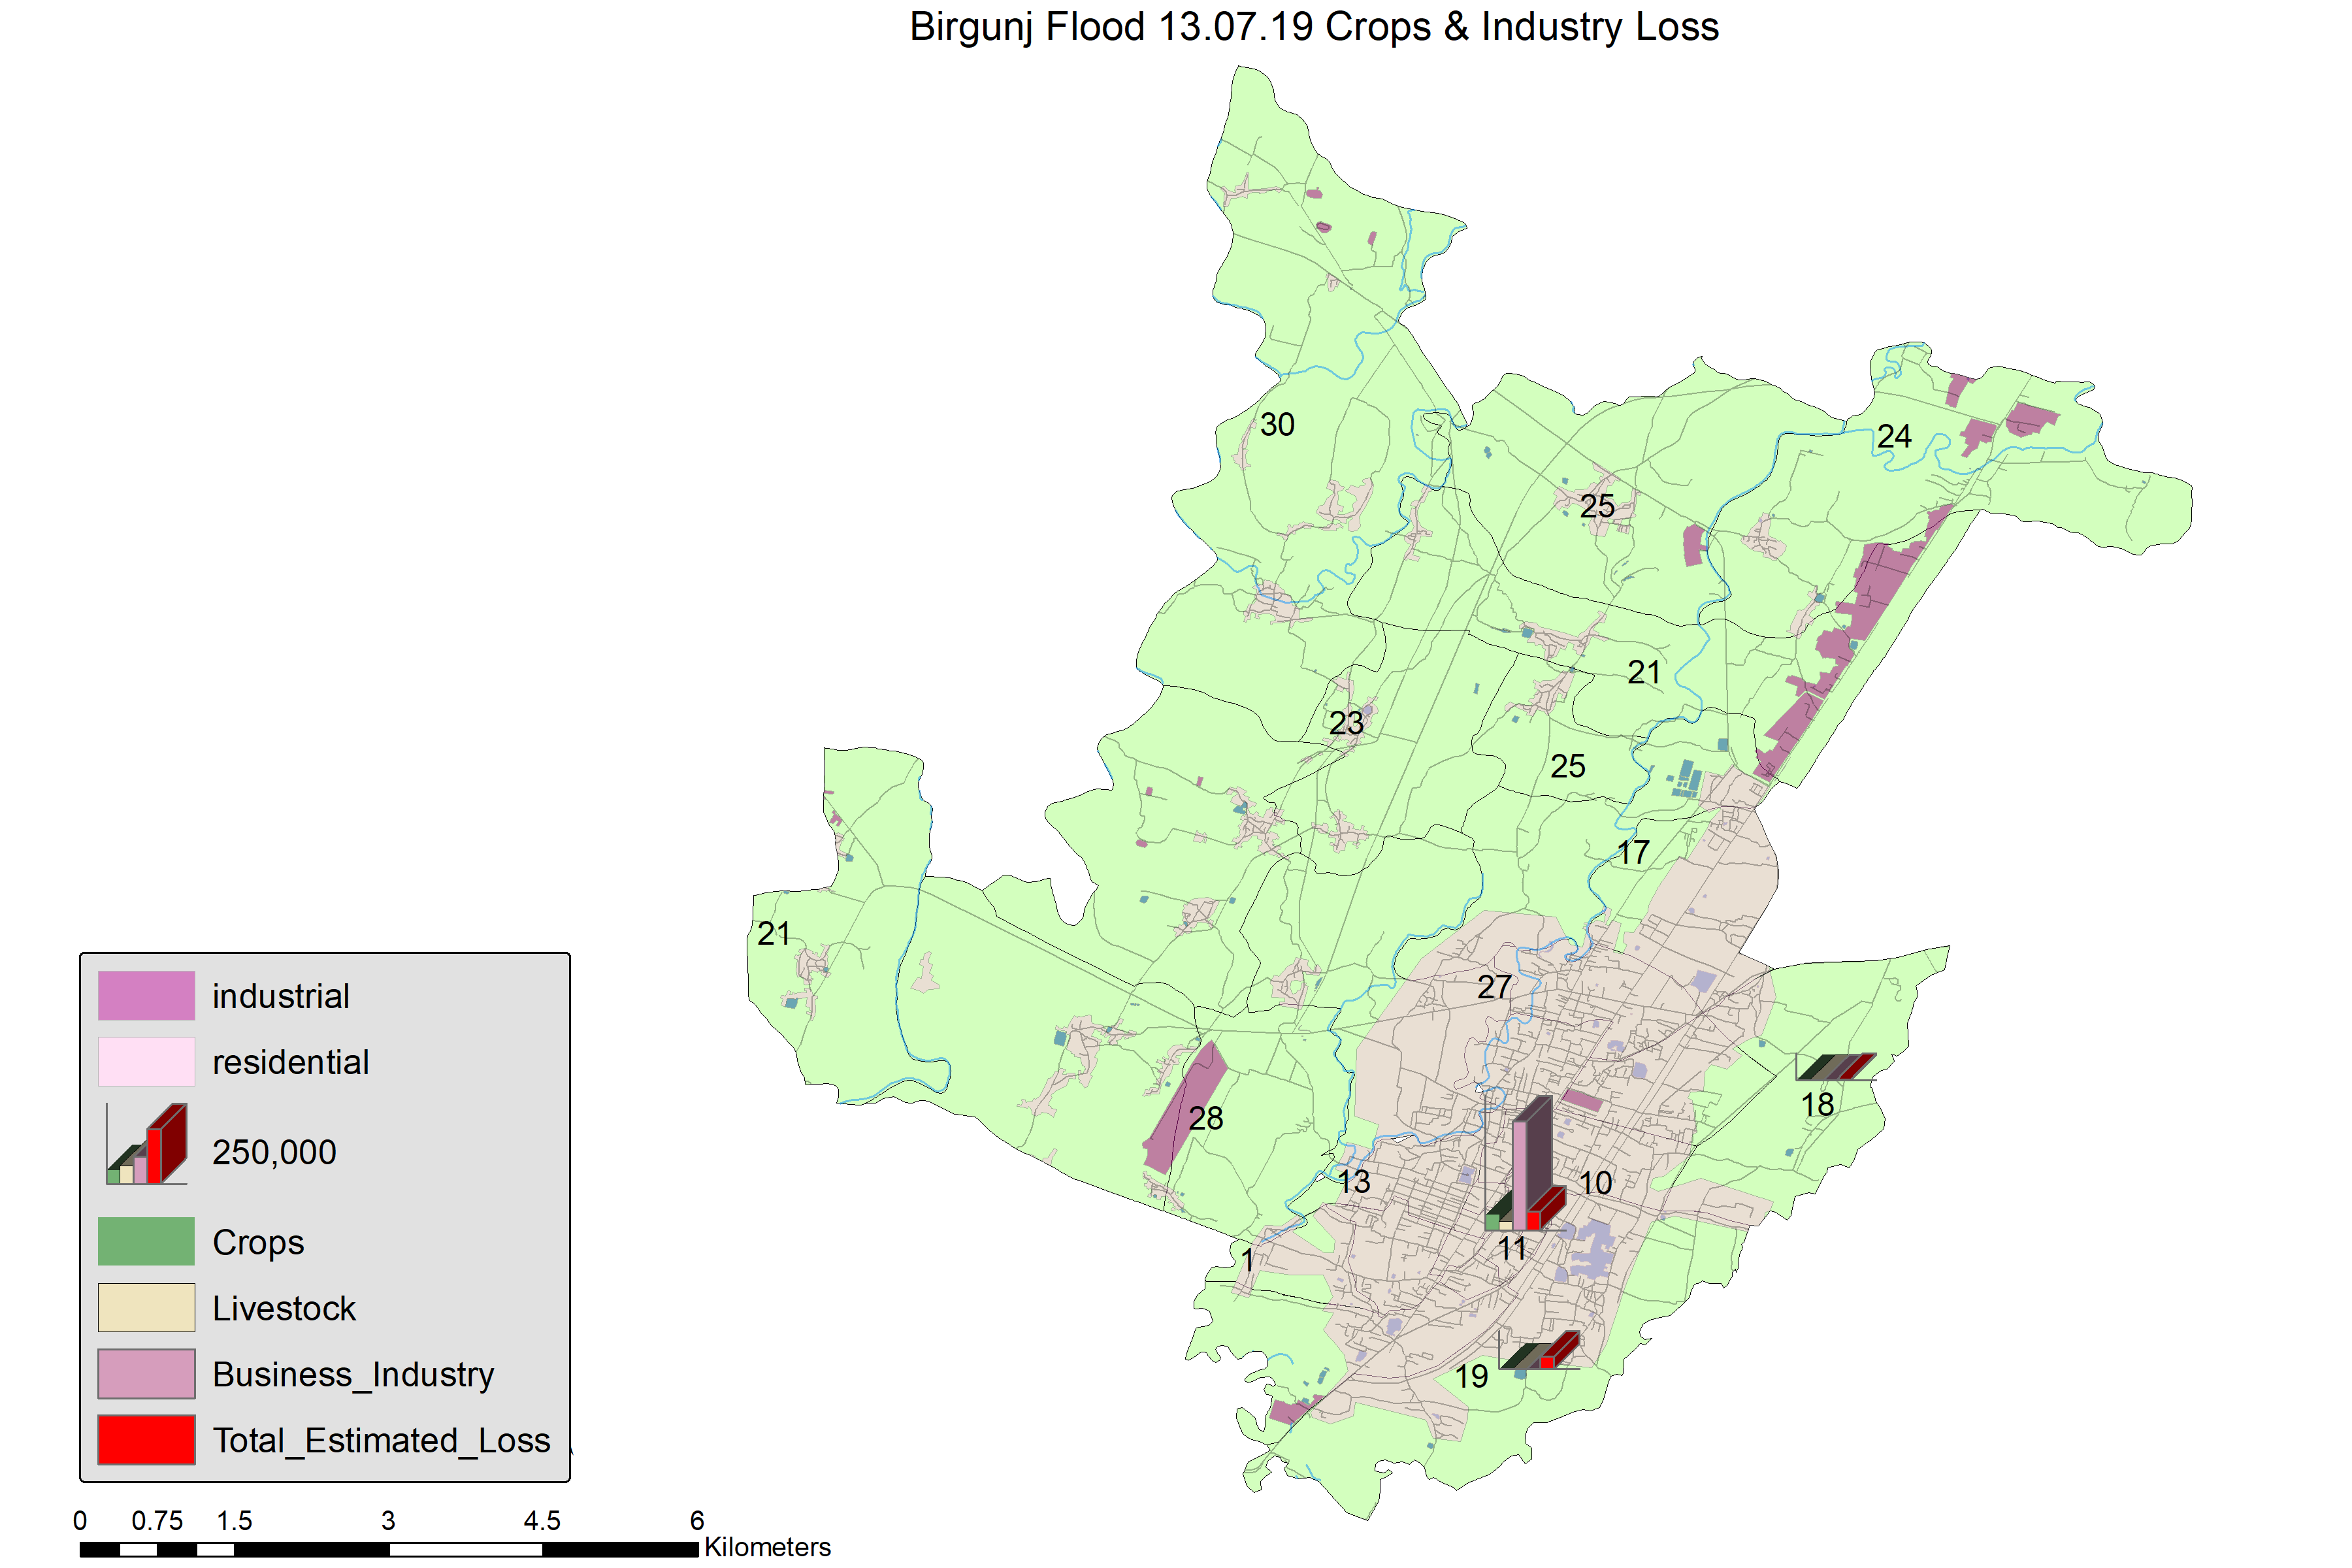2352x1568 pixels.
Task: Click the industrial purple legend swatch
Action: point(146,995)
